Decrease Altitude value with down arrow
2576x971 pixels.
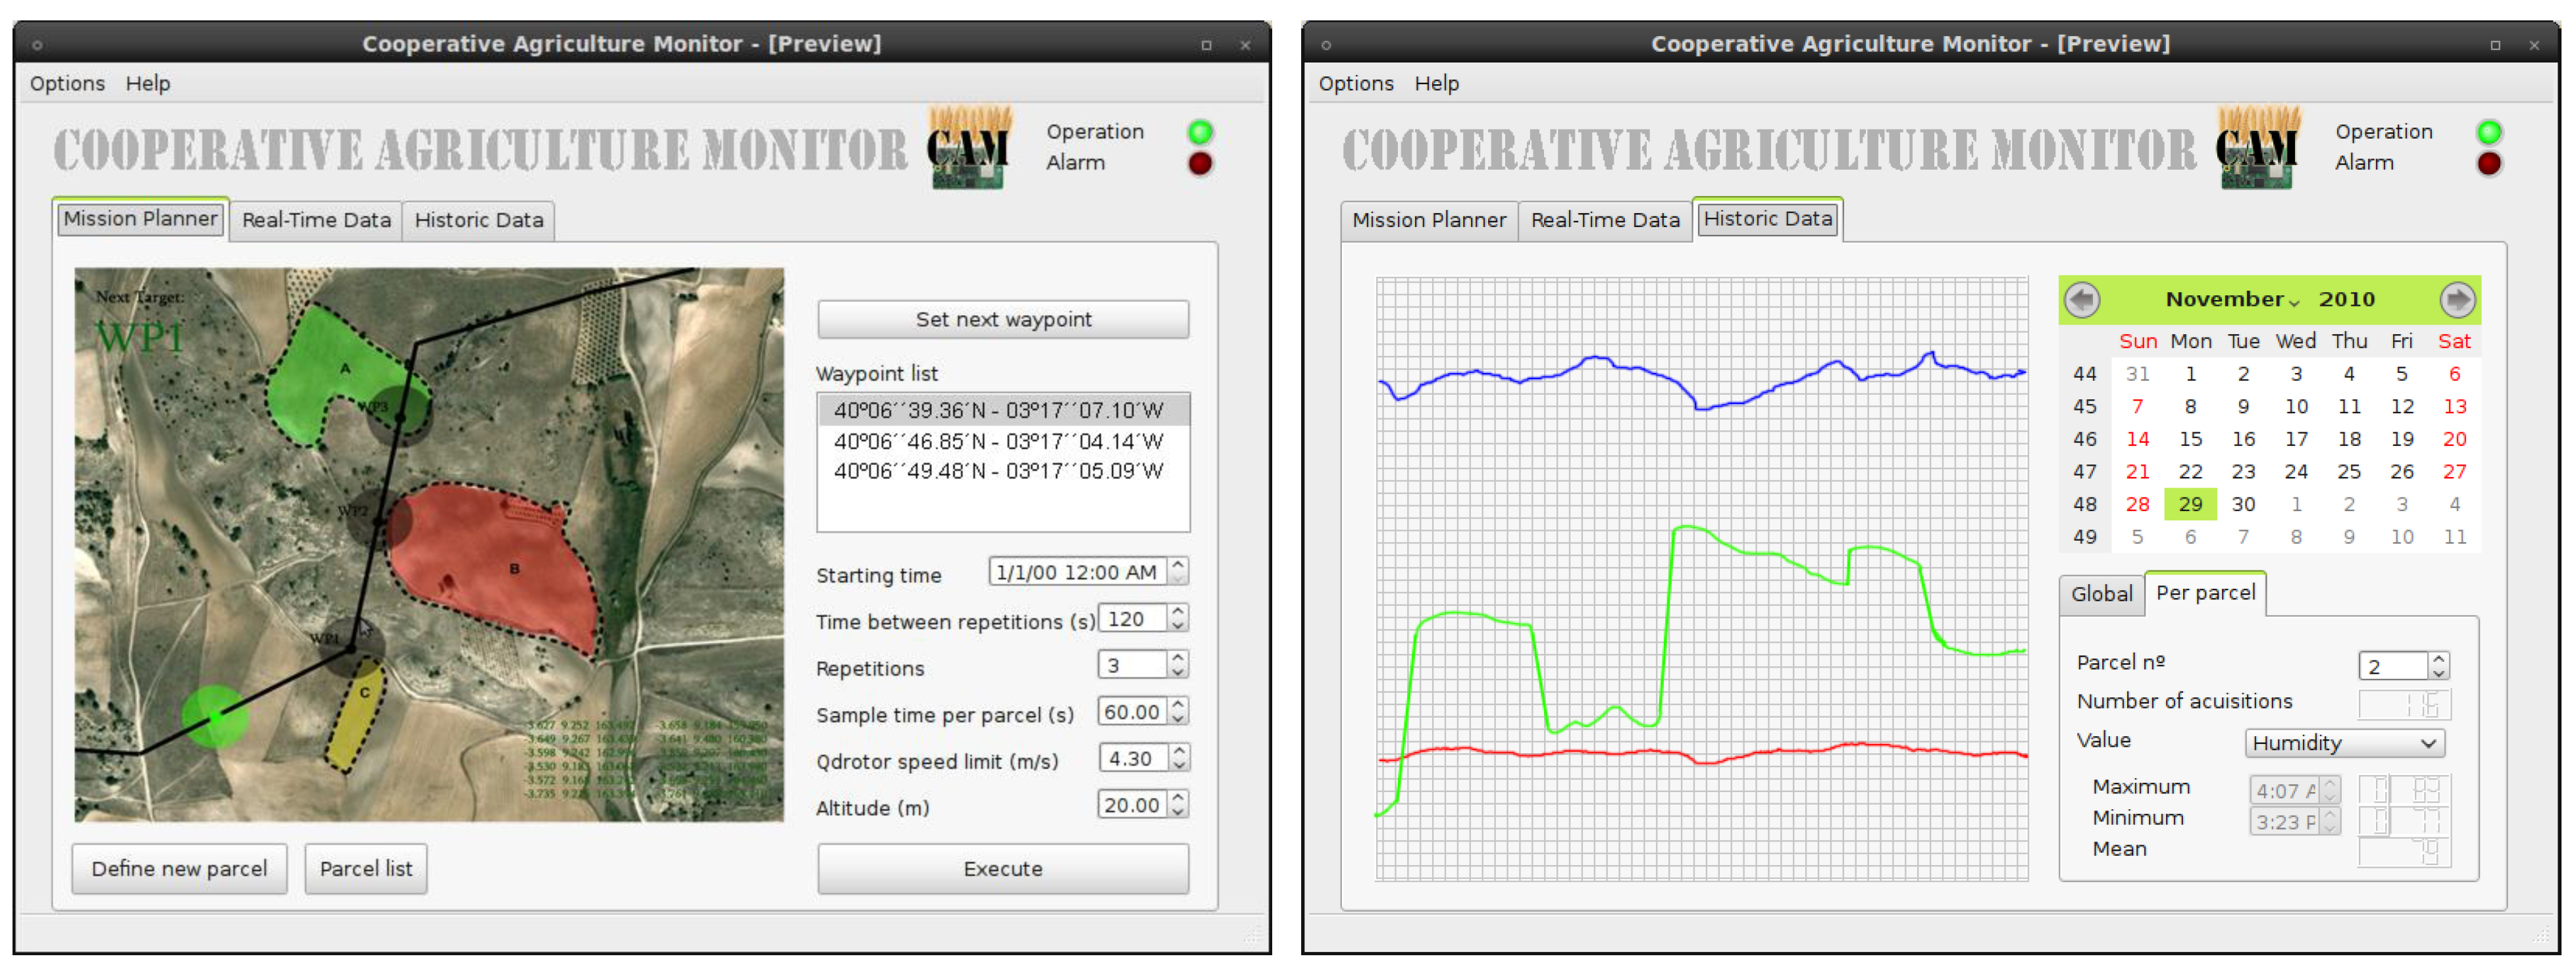[1178, 812]
